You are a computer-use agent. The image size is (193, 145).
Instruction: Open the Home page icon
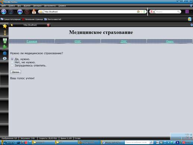point(34,12)
